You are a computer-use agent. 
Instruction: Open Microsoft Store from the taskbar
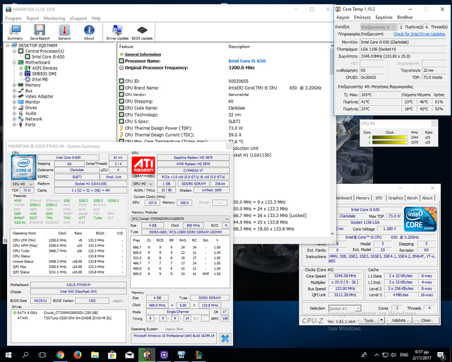[x=112, y=355]
